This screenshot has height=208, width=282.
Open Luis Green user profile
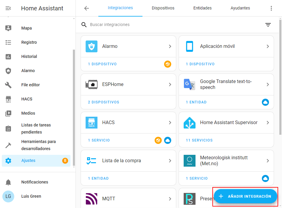pos(31,196)
